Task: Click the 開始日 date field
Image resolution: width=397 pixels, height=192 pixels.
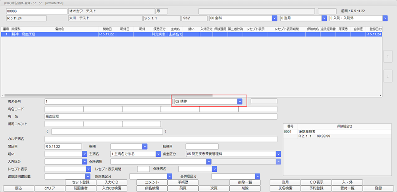Action: [x=63, y=146]
